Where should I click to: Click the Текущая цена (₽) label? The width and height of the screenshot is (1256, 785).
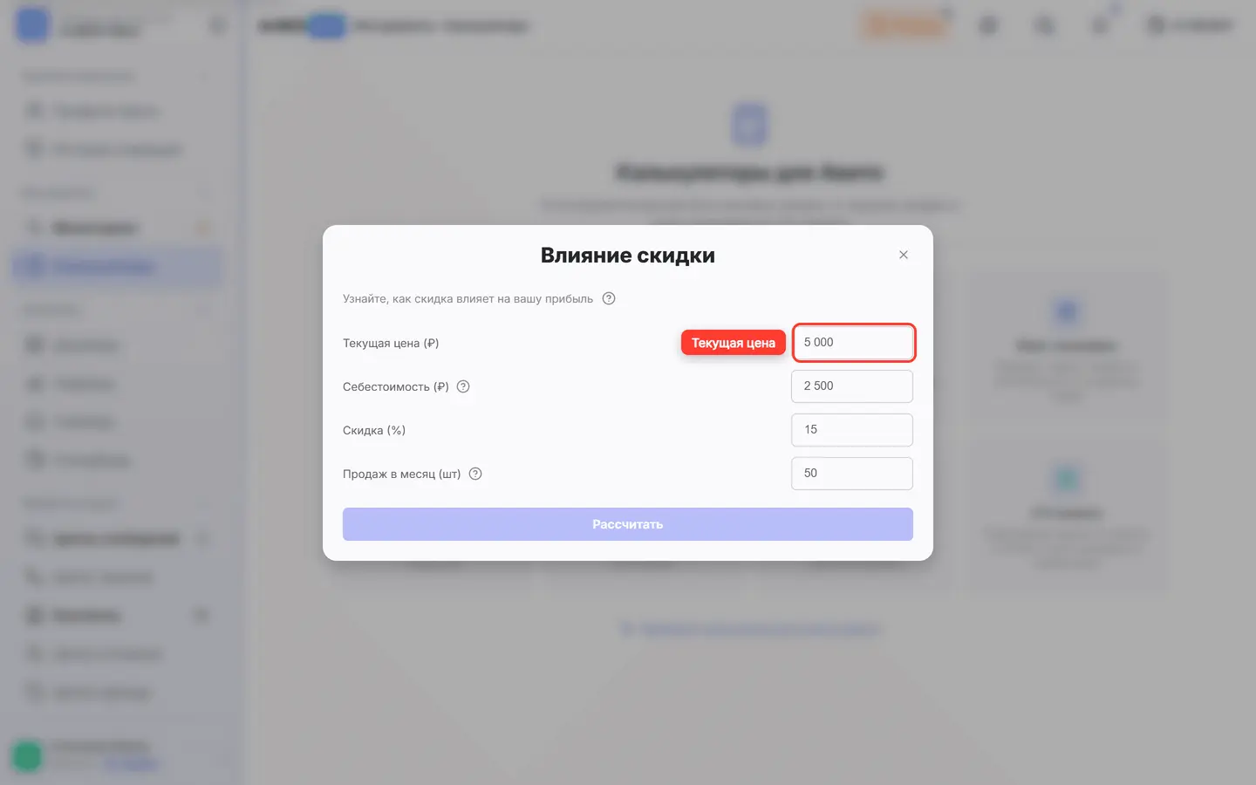(x=391, y=343)
